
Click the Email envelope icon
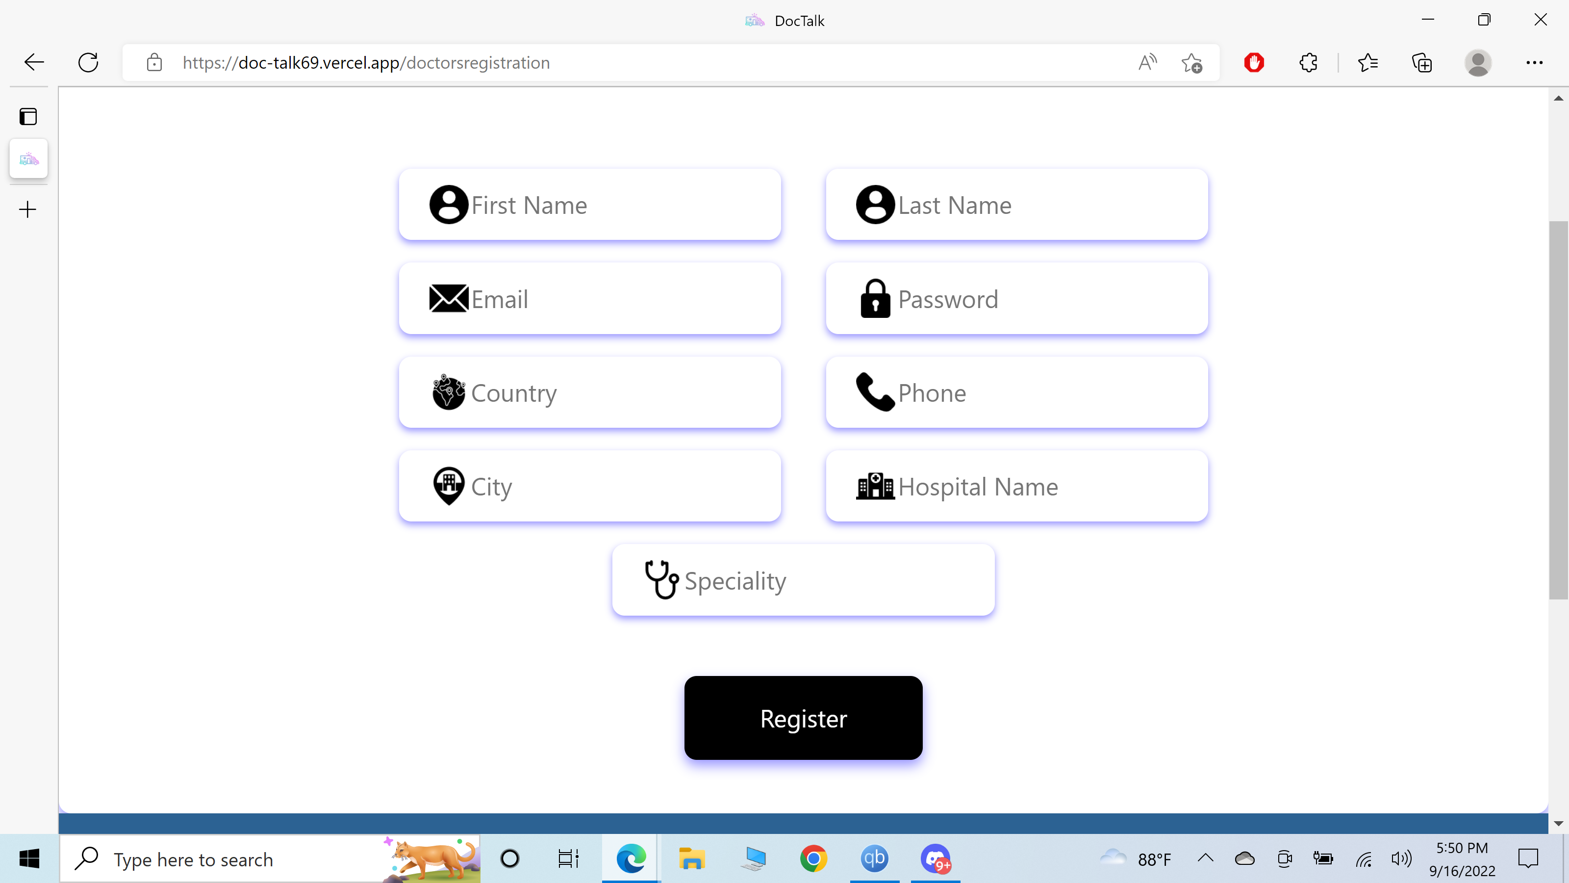pyautogui.click(x=449, y=299)
